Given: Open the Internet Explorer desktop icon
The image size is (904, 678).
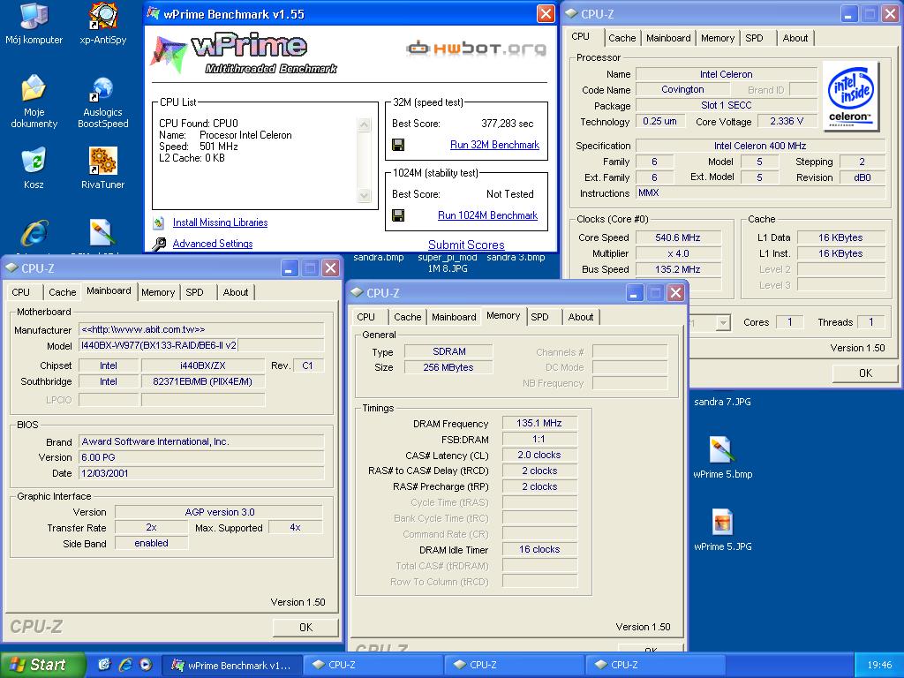Looking at the screenshot, I should [34, 233].
